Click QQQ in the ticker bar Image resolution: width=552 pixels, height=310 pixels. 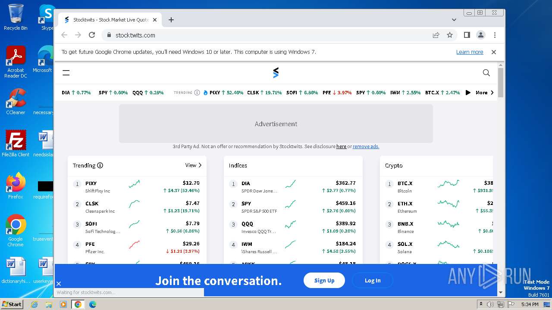[x=148, y=93]
